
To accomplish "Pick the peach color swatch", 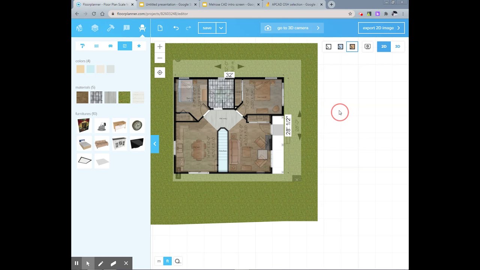I will tap(80, 69).
